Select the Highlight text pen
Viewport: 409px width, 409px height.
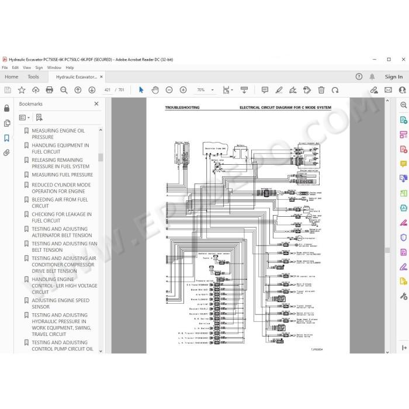[279, 90]
